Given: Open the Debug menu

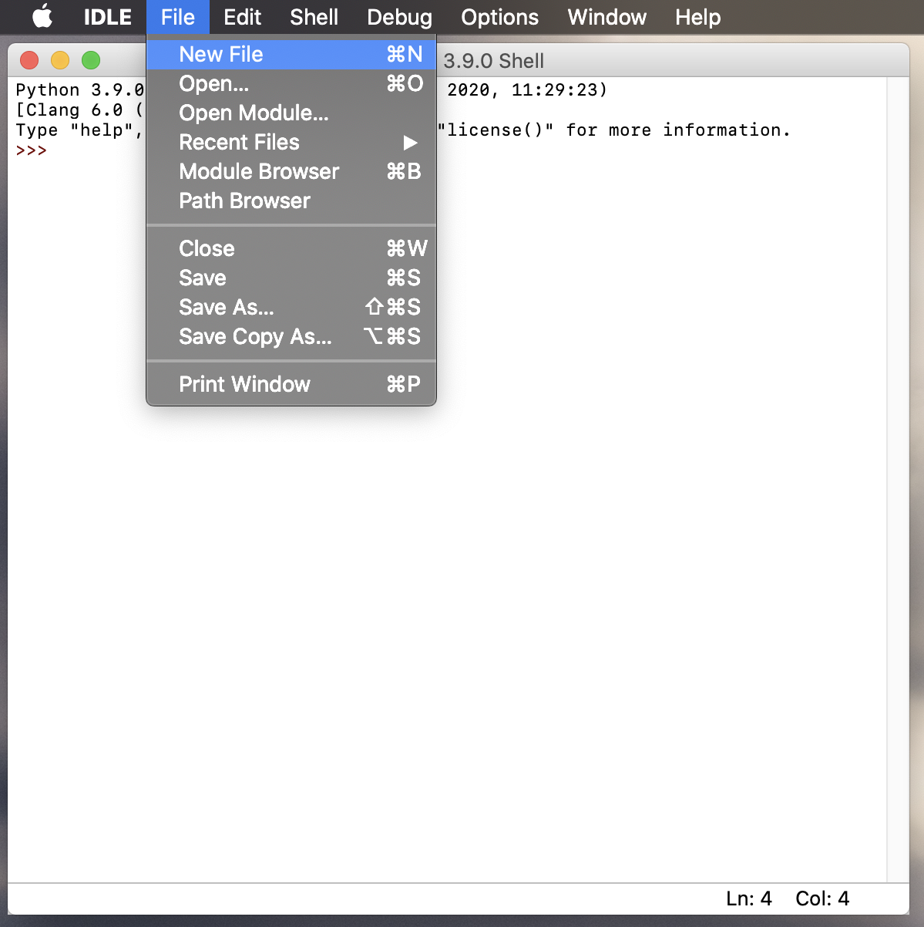Looking at the screenshot, I should [399, 17].
